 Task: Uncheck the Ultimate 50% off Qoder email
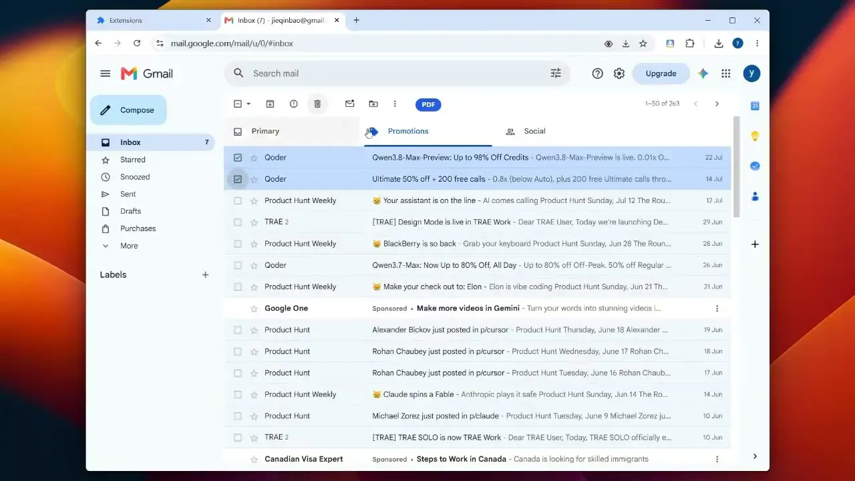click(x=238, y=179)
